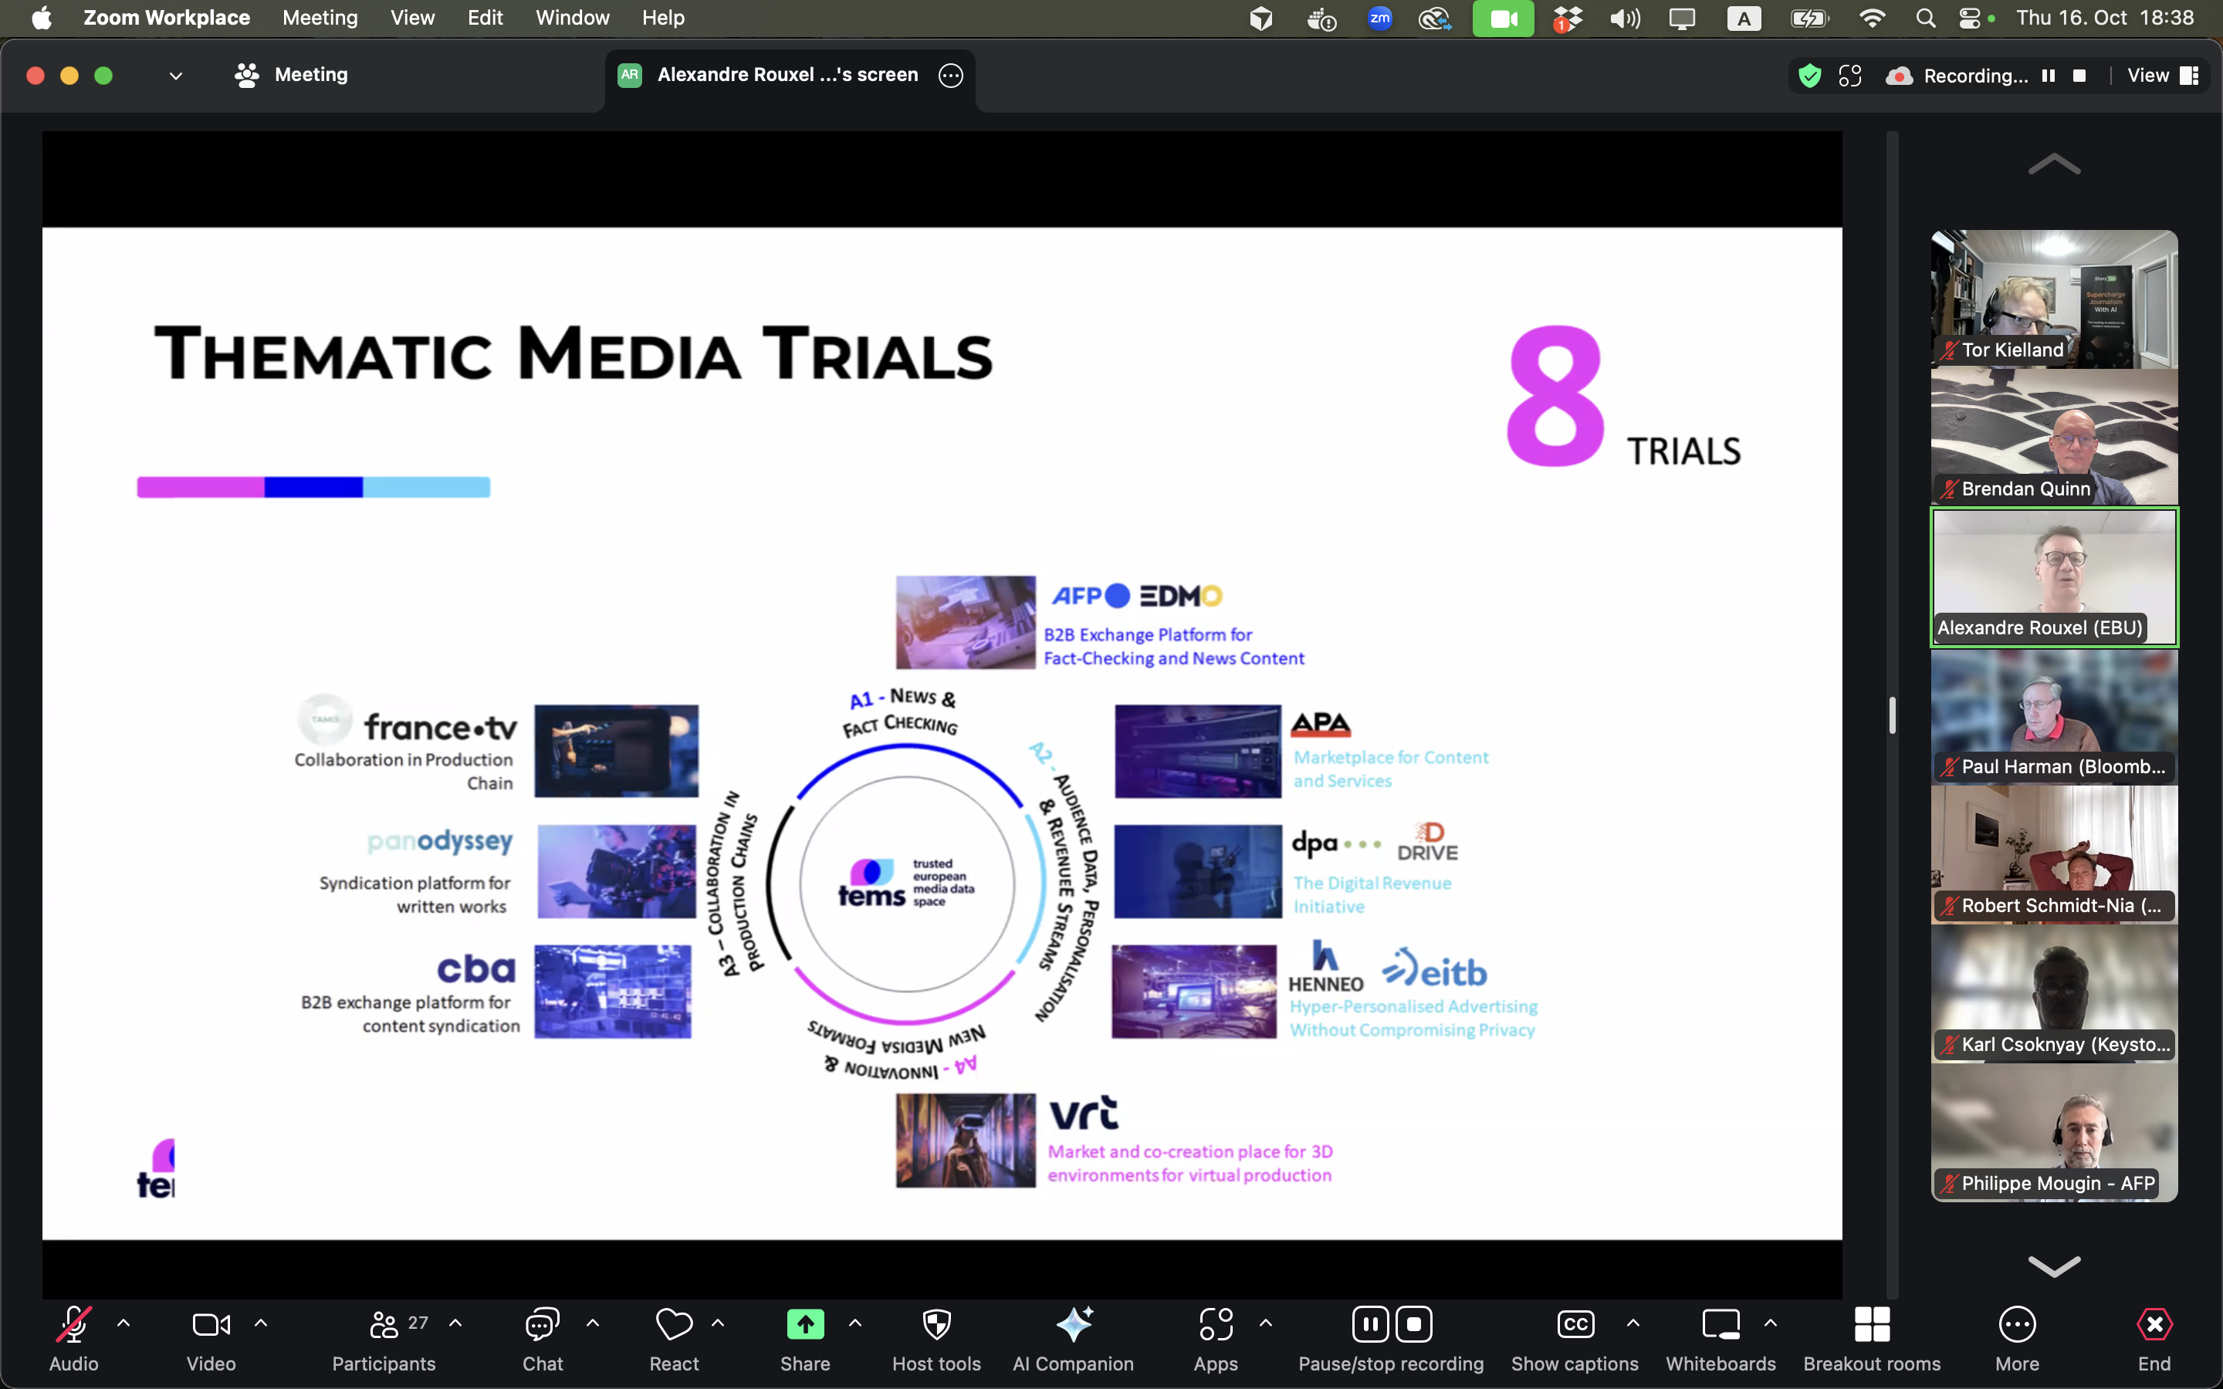Click the shared screen vertical scrollbar handle
This screenshot has height=1389, width=2223.
[x=1893, y=715]
